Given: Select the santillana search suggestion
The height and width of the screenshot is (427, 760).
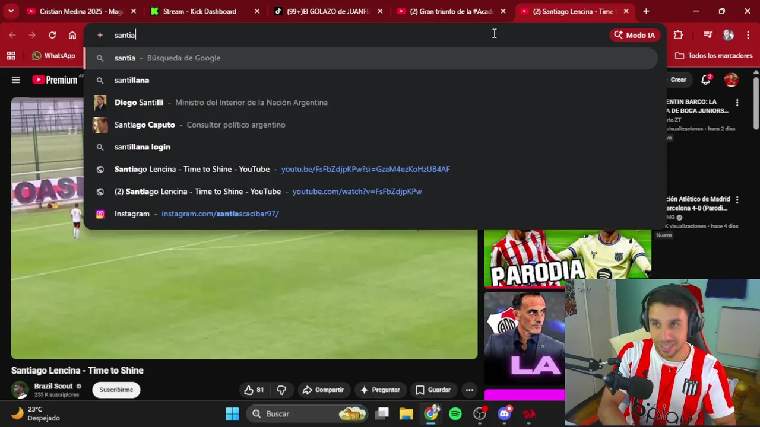Looking at the screenshot, I should [371, 80].
